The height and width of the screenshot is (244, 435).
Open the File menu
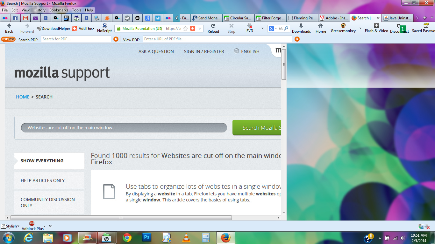point(5,10)
